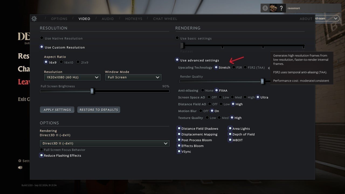Set Screen Space AO to Off
The width and height of the screenshot is (345, 194).
[209, 97]
